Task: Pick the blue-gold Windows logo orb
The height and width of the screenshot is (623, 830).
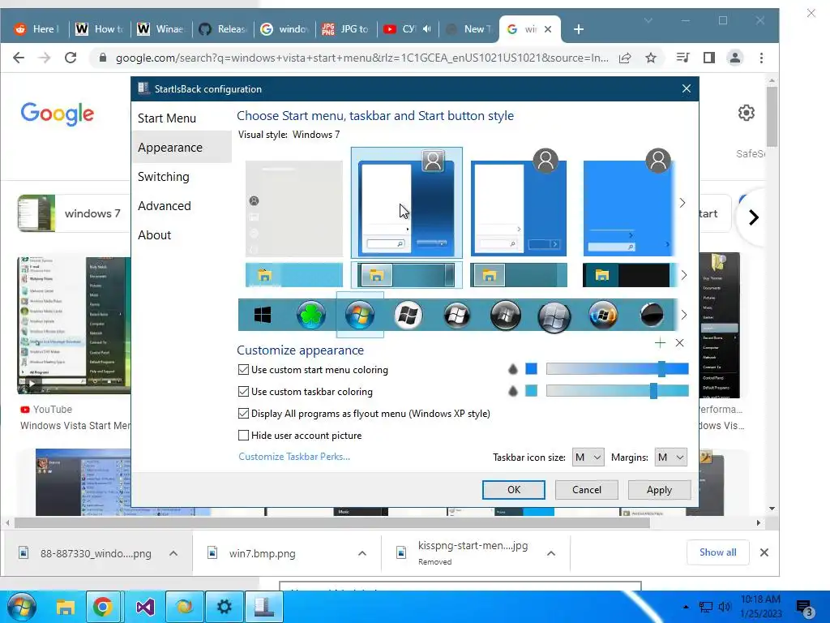Action: click(603, 316)
